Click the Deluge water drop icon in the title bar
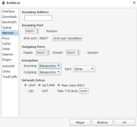The image size is (137, 127). point(3,3)
